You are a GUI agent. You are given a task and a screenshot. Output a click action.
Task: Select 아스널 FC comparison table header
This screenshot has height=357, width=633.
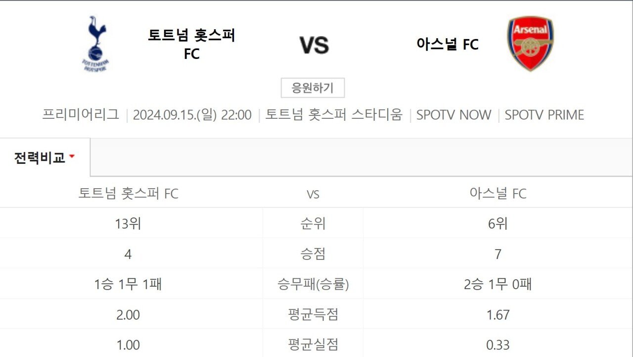click(x=498, y=193)
